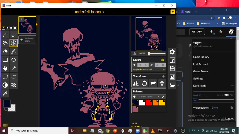Screen dimensions: 239x134
Task: Show hidden system tray icons chevron
Action: point(199,131)
